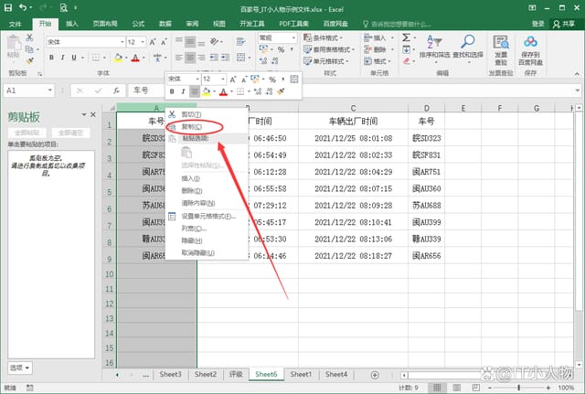Viewport: 585px width, 394px height.
Task: Switch to Page Break Preview in the status bar
Action: (x=476, y=388)
